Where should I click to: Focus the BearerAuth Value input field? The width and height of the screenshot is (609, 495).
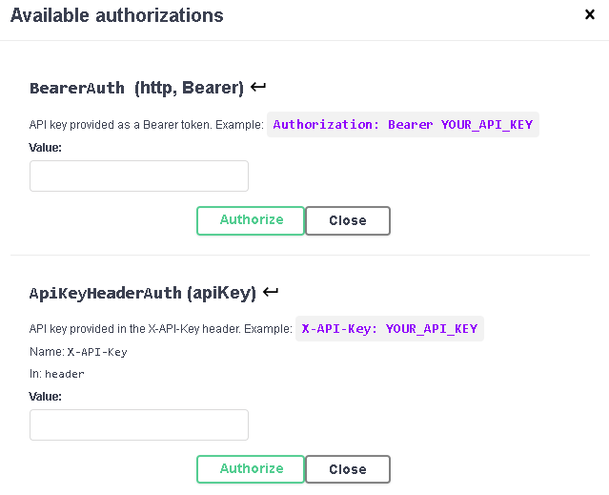click(x=139, y=175)
